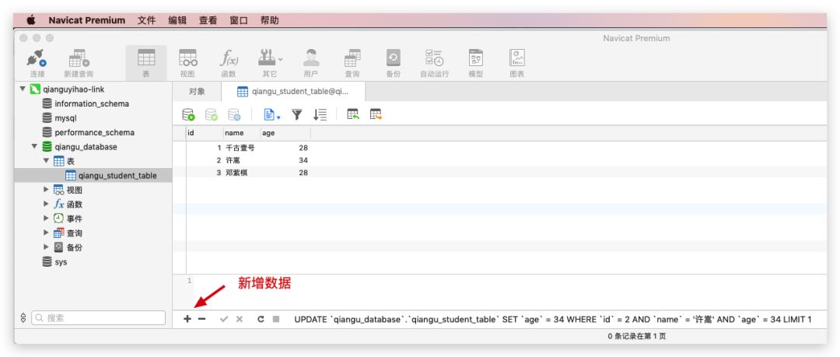
Task: Click the rollback transaction database icon
Action: click(x=234, y=114)
